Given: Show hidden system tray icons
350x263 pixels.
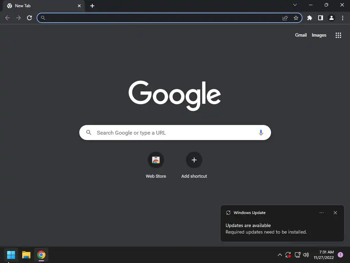Looking at the screenshot, I should pos(280,255).
